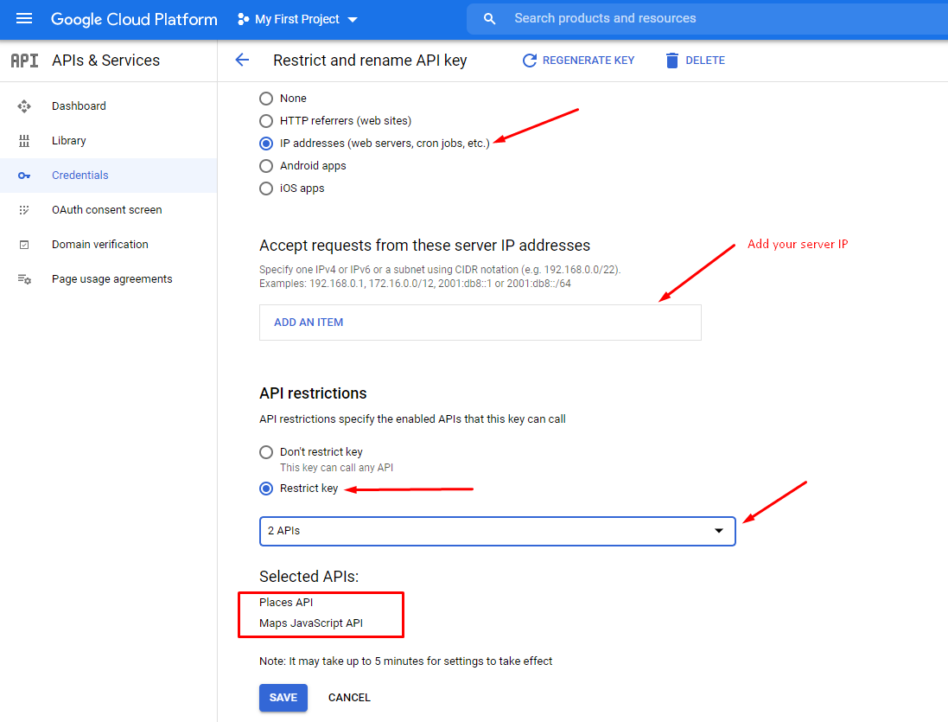Open OAuth consent screen page
This screenshot has width=948, height=722.
pyautogui.click(x=107, y=210)
